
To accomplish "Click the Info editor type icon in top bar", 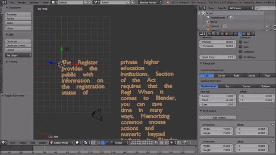I will click(4, 2).
